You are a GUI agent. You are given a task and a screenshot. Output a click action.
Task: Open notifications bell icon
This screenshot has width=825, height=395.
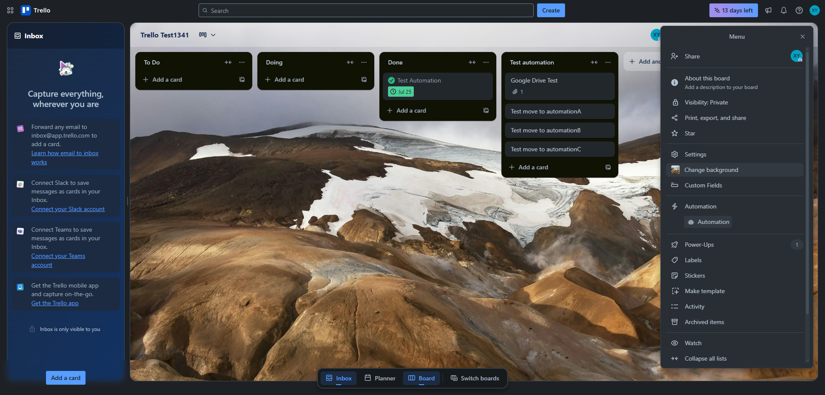(x=784, y=10)
